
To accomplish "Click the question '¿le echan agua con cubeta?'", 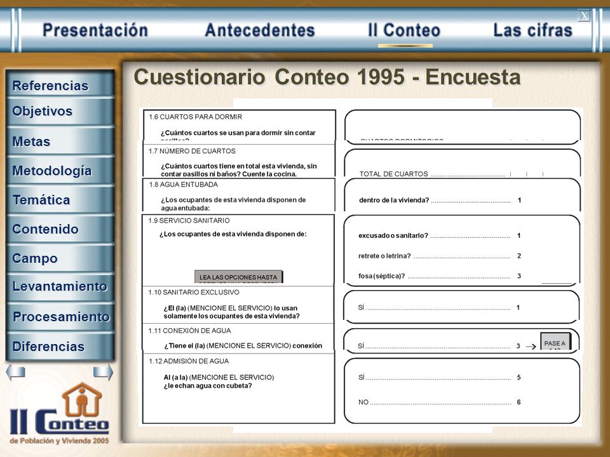I will coord(208,386).
